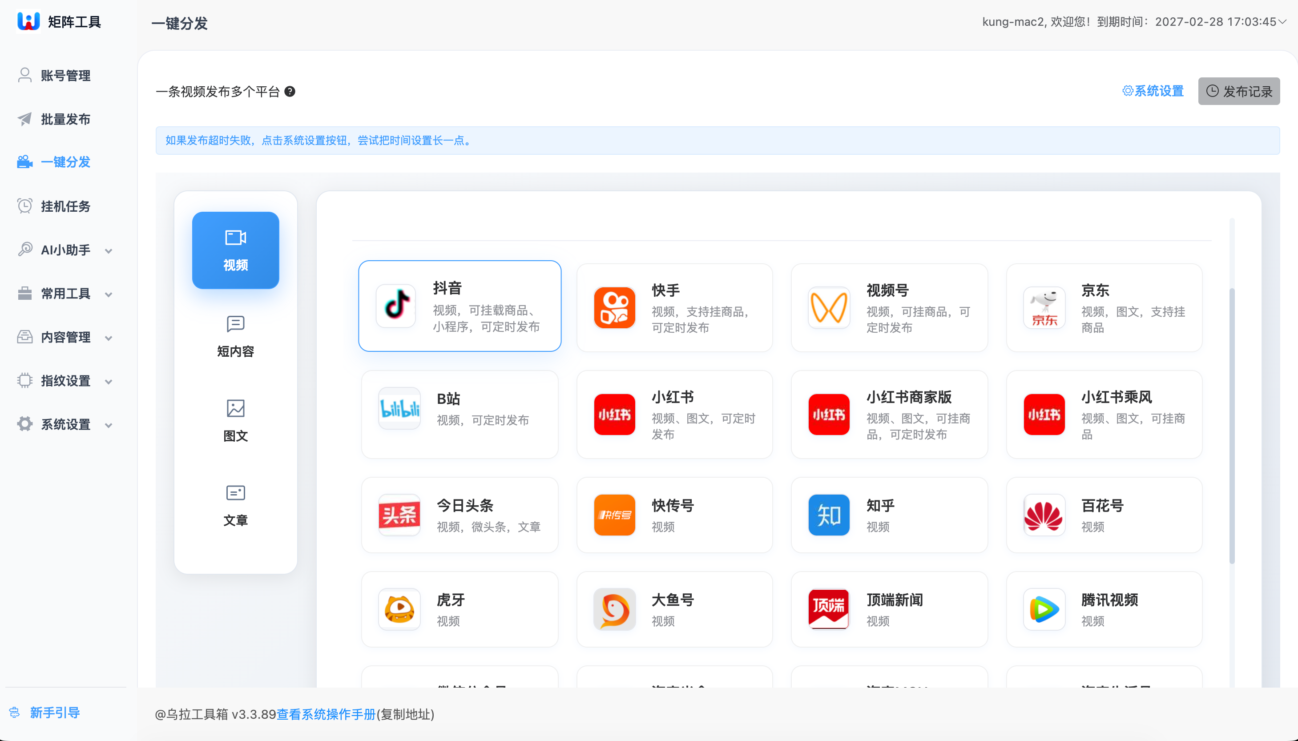Switch to the 文章 tab
The height and width of the screenshot is (741, 1298).
(x=236, y=505)
